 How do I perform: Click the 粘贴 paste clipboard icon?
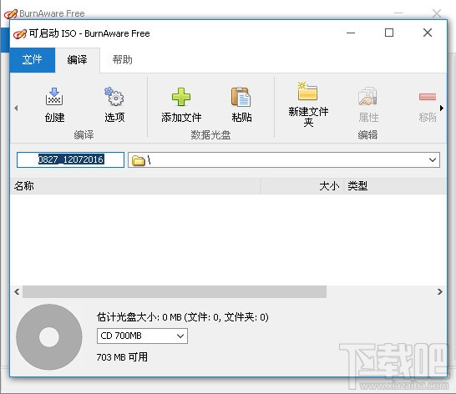pos(241,97)
